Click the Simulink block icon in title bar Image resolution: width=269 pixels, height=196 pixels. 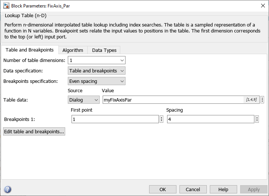pyautogui.click(x=6, y=6)
